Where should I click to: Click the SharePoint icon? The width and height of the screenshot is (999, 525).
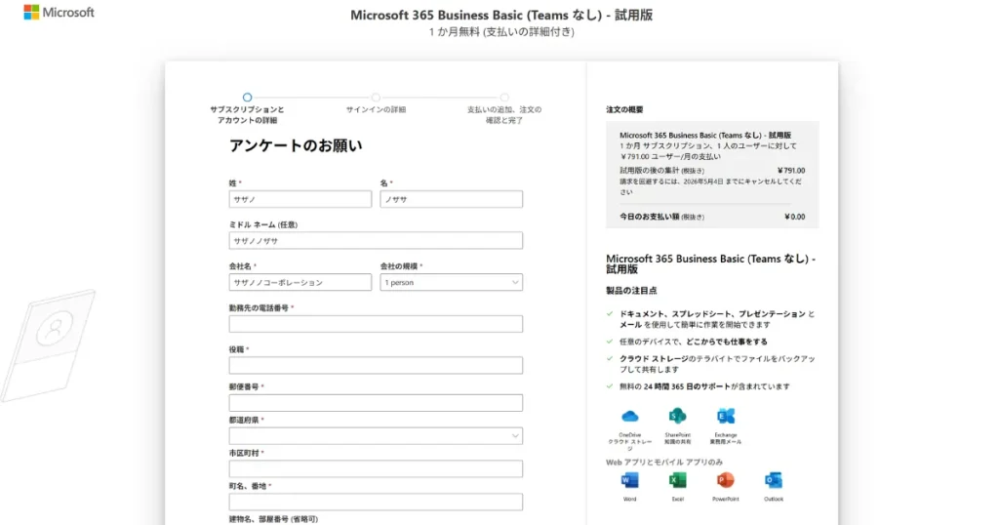(x=677, y=417)
